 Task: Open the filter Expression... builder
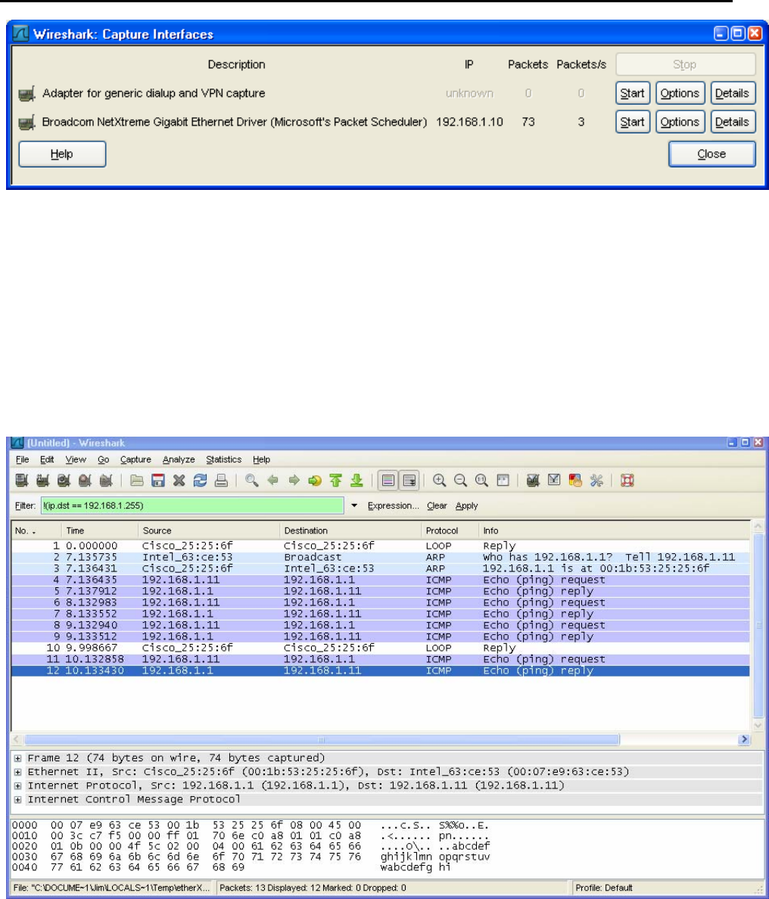click(x=394, y=505)
